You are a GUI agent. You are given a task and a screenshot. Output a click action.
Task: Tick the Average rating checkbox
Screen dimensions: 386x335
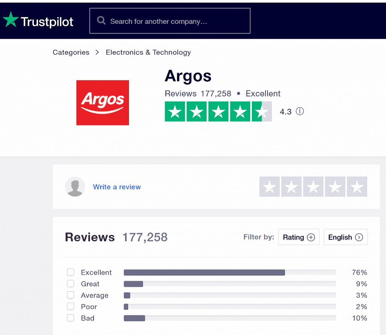coord(70,295)
